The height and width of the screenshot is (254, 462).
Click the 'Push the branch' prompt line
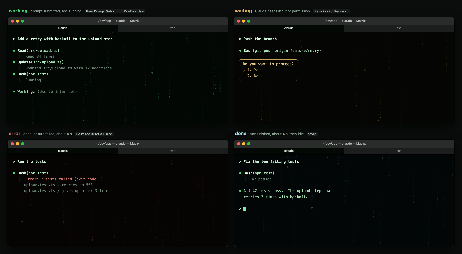[x=258, y=39]
